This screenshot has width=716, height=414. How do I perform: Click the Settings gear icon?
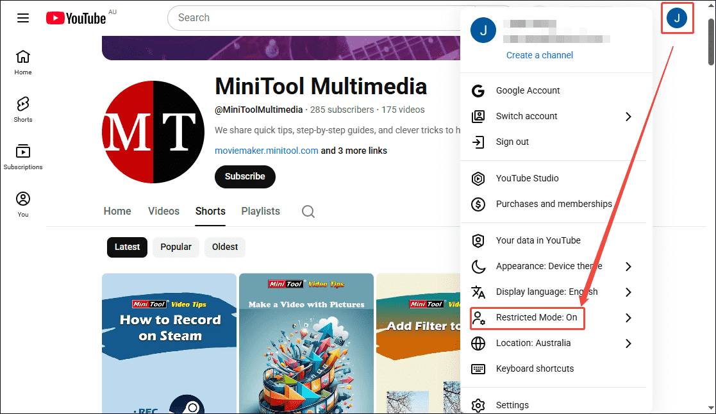(478, 405)
